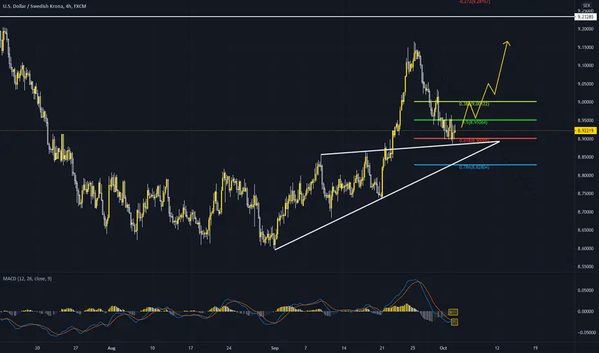Viewport: 599px width, 353px height.
Task: Click the 8.55000 price axis label
Action: point(586,267)
